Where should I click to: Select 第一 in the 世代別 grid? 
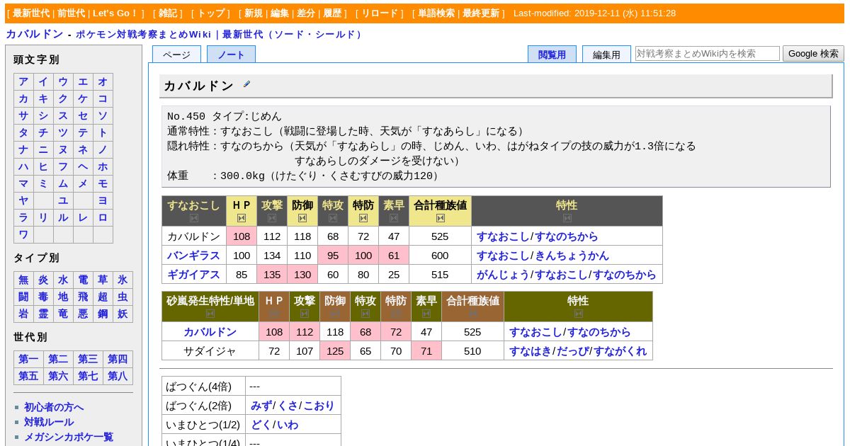pos(28,359)
